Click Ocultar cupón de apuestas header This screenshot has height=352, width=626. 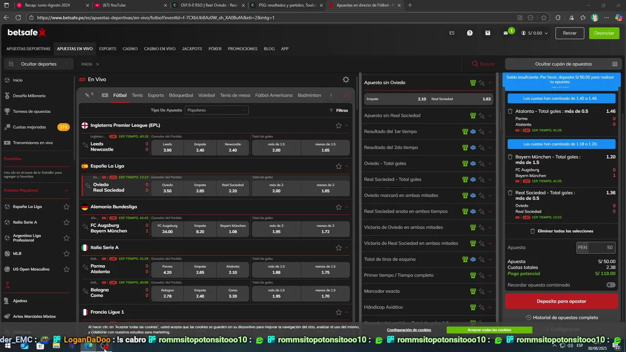(563, 64)
